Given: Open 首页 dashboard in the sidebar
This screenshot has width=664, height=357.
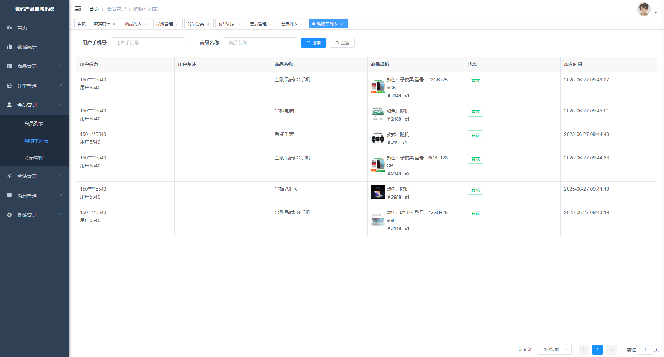Looking at the screenshot, I should [x=22, y=28].
